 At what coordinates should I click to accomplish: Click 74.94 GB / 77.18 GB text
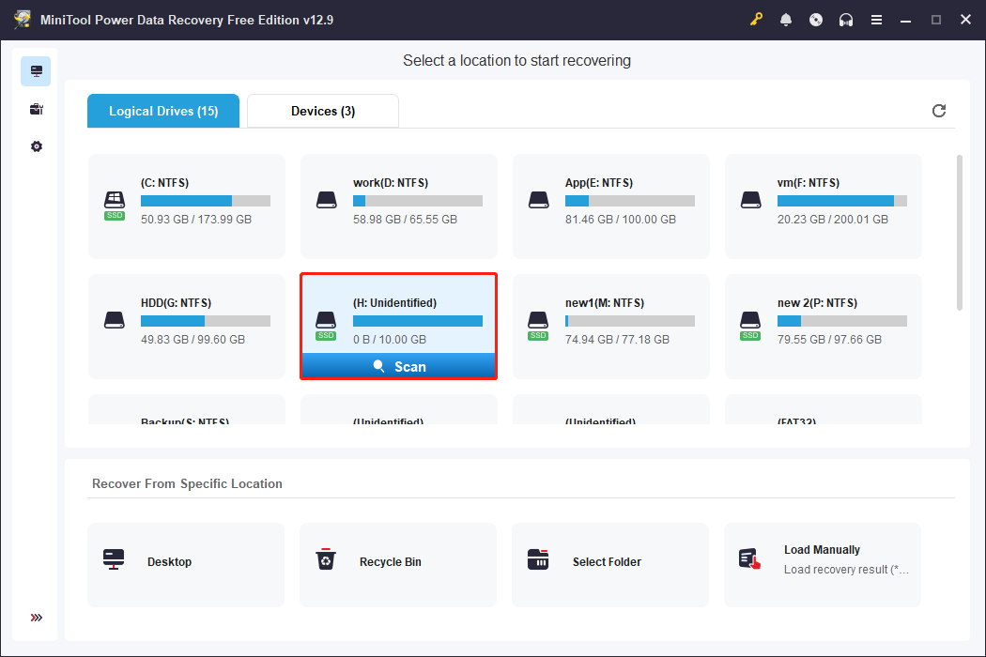pyautogui.click(x=617, y=340)
